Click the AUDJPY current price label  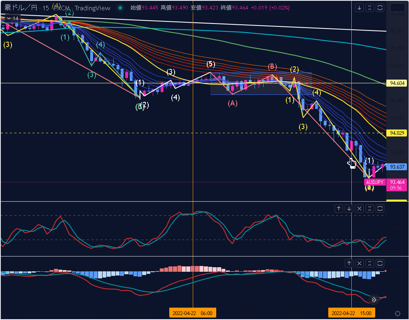pos(375,182)
